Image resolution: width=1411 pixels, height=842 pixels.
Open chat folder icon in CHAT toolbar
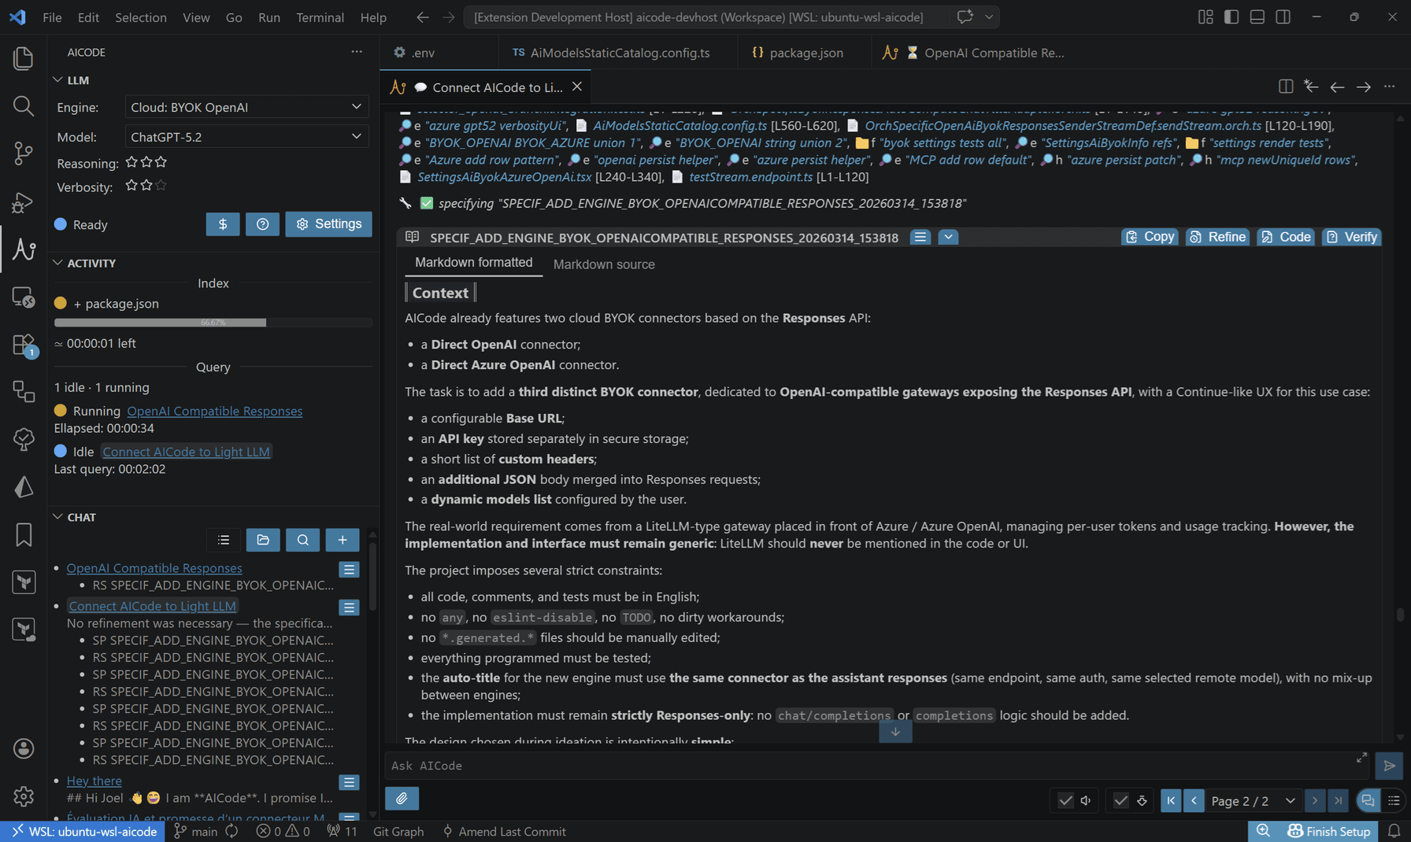(x=263, y=540)
